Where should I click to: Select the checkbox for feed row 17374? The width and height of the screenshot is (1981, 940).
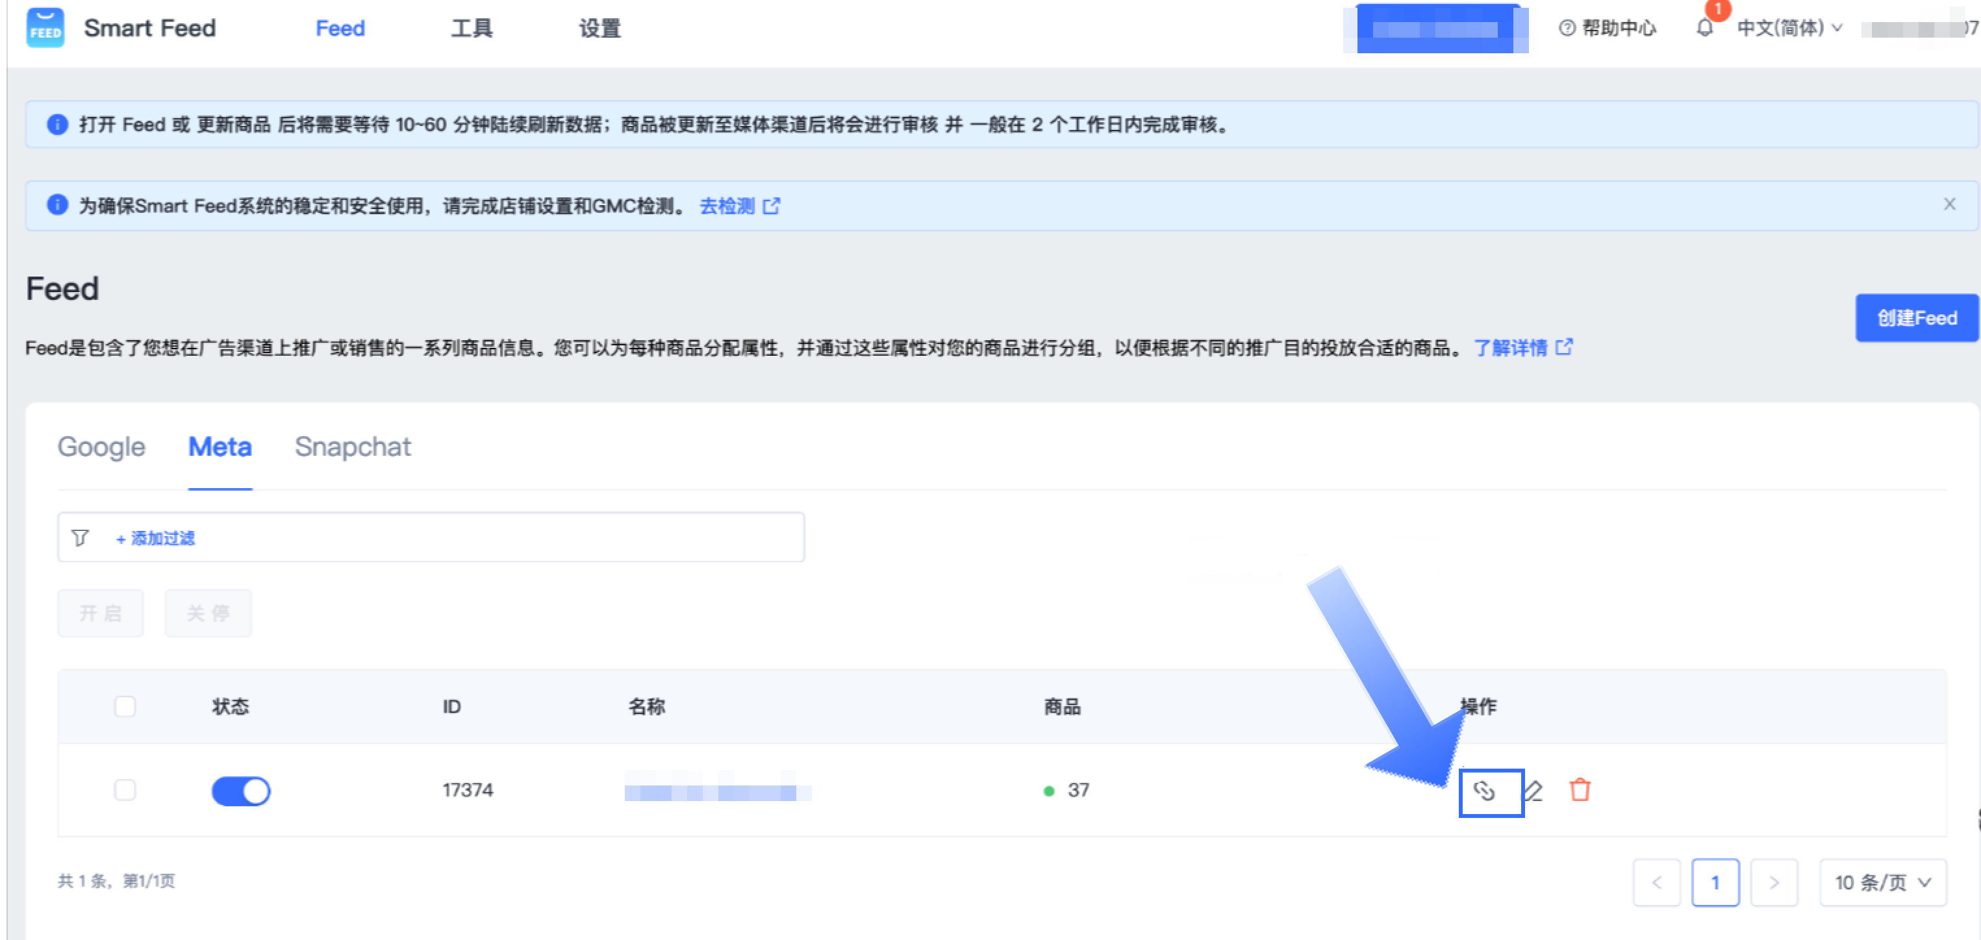(125, 789)
